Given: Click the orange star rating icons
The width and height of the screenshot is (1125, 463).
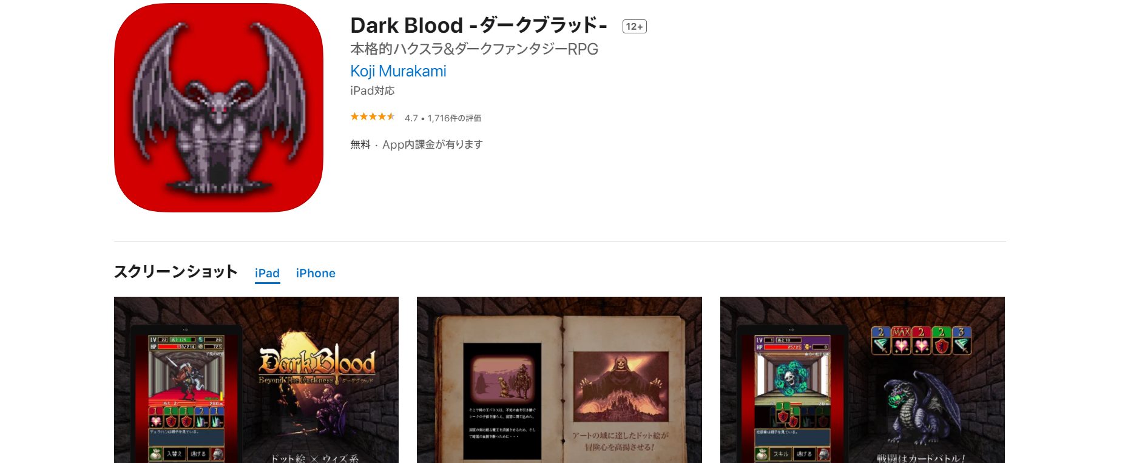Looking at the screenshot, I should [x=373, y=117].
